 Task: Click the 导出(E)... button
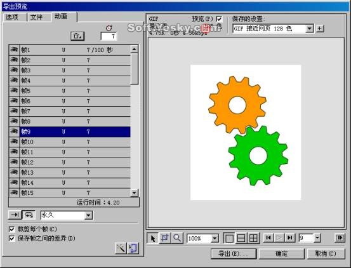(x=234, y=253)
